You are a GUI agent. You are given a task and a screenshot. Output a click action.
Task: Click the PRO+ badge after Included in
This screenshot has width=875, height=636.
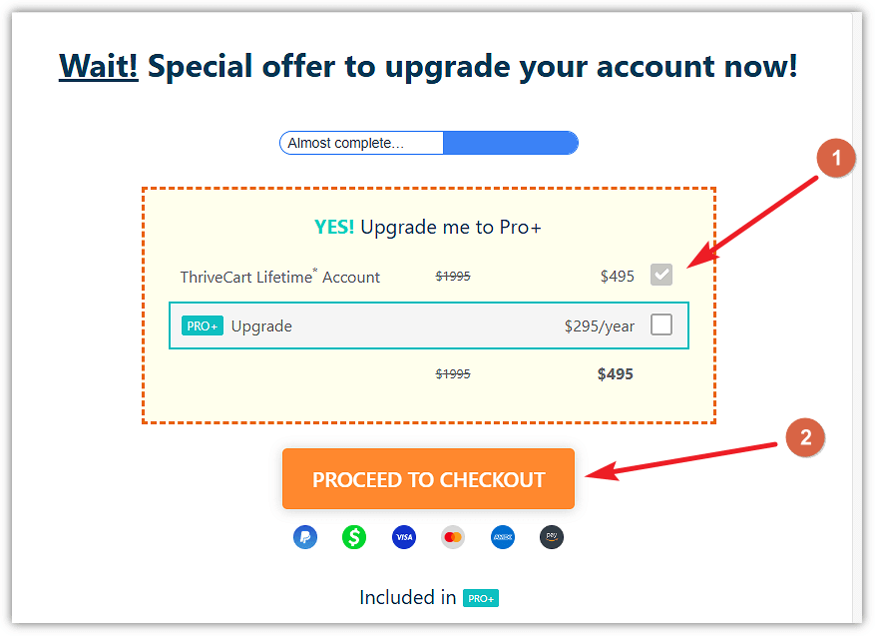[x=480, y=597]
